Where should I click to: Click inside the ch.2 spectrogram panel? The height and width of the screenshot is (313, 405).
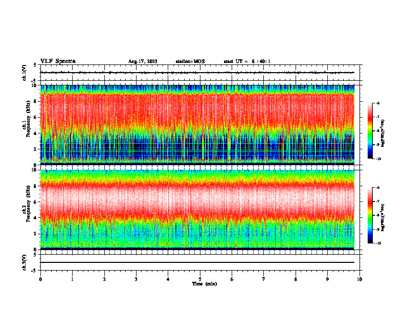[197, 210]
